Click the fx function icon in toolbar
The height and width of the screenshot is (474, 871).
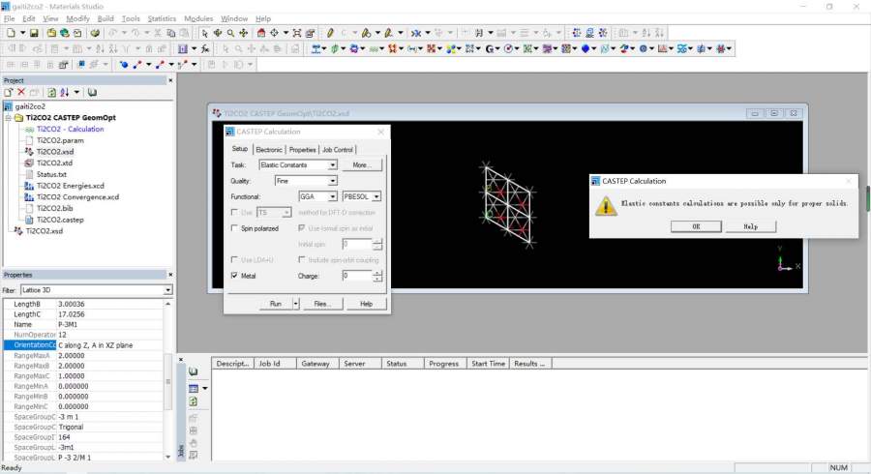[x=204, y=48]
